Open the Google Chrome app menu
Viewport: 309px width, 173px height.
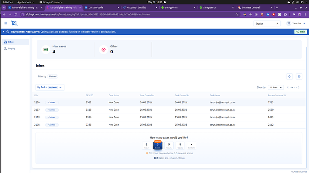(x=51, y=2)
